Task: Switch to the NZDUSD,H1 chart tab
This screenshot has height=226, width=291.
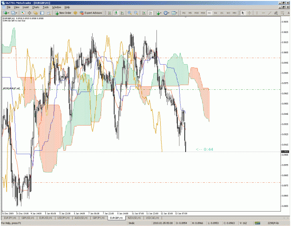Action: click(x=134, y=218)
